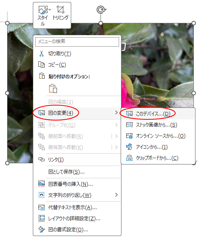Click the format picture icon beside 図の書式設定
The image size is (199, 238).
pyautogui.click(x=42, y=229)
